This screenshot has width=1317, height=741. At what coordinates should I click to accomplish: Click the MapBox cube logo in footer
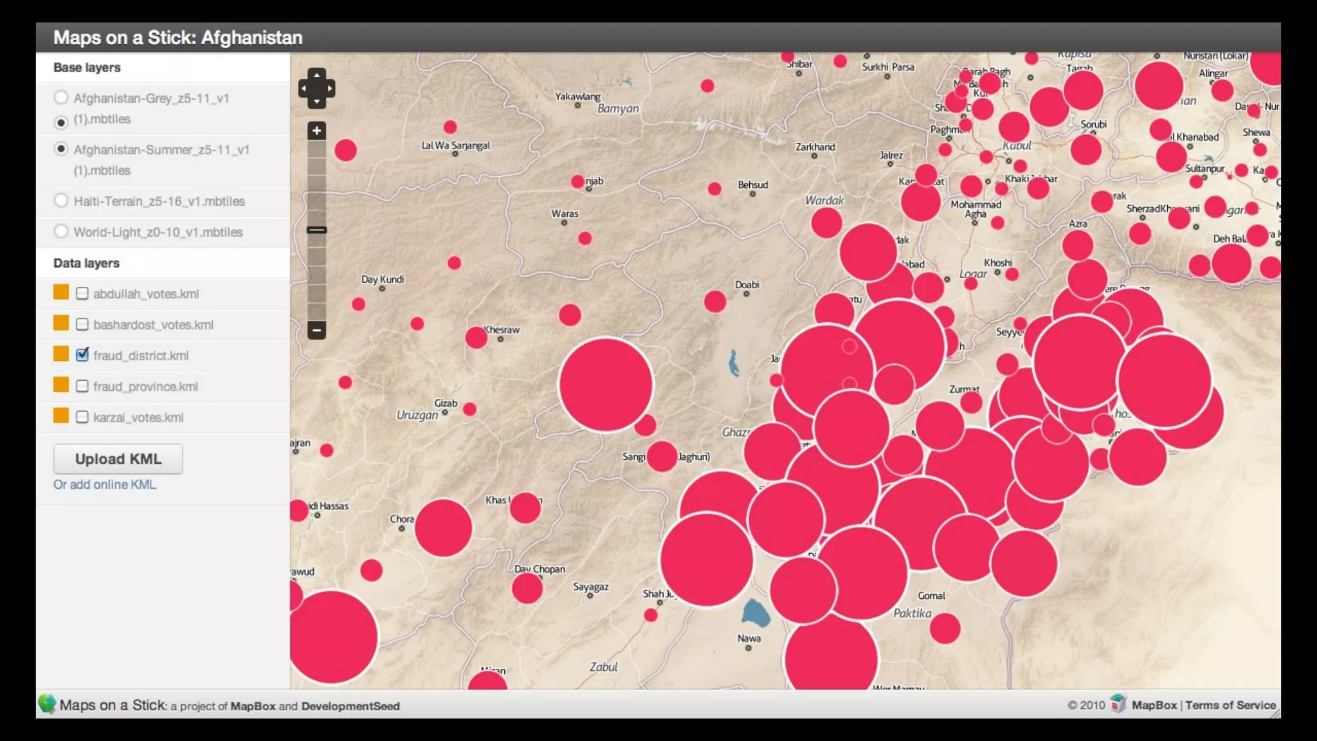point(1118,704)
